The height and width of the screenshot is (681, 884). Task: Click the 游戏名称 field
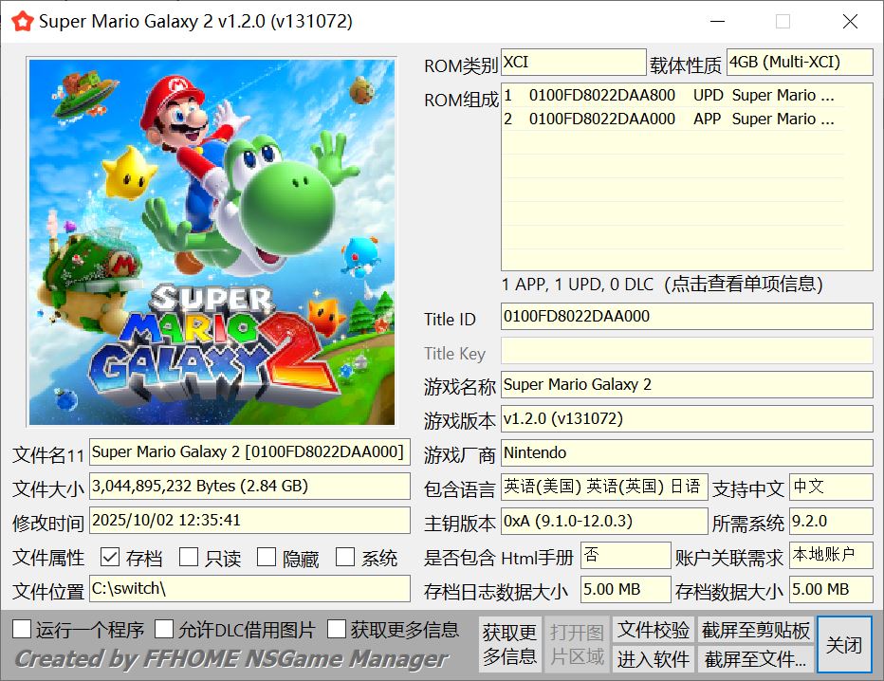coord(687,384)
